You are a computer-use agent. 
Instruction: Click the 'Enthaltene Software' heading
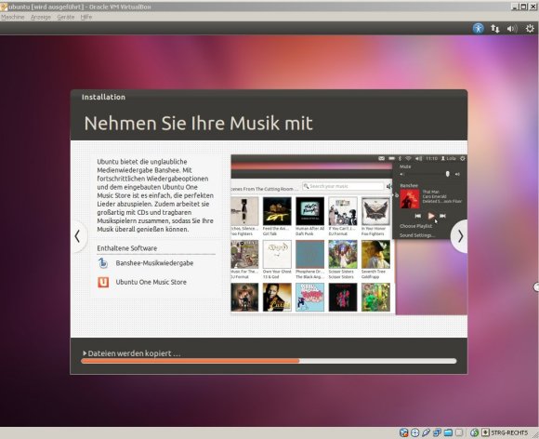(x=126, y=248)
